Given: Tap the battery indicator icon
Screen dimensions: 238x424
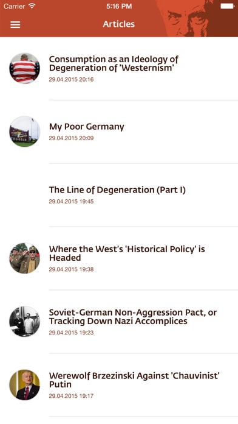Looking at the screenshot, I should (227, 6).
